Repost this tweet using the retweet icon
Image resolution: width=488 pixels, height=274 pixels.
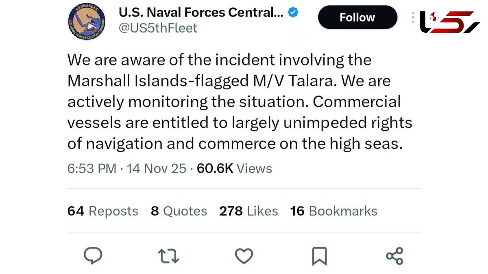pyautogui.click(x=168, y=256)
